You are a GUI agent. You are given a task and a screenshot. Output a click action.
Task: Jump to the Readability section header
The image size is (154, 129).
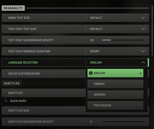pyautogui.click(x=13, y=8)
